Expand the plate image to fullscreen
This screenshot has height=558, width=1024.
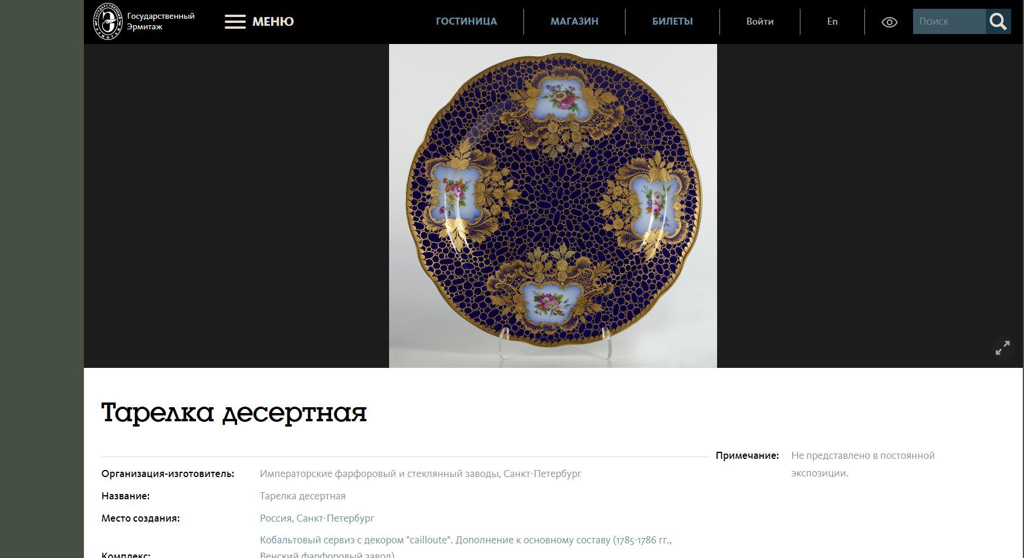point(1003,348)
